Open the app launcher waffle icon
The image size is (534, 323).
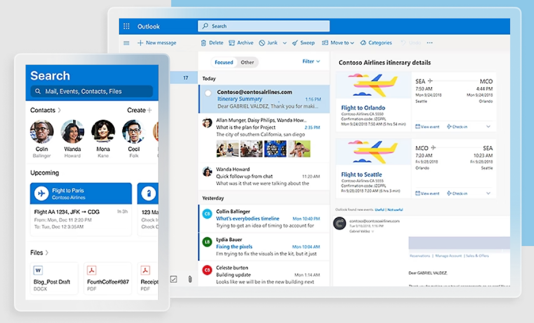point(126,26)
